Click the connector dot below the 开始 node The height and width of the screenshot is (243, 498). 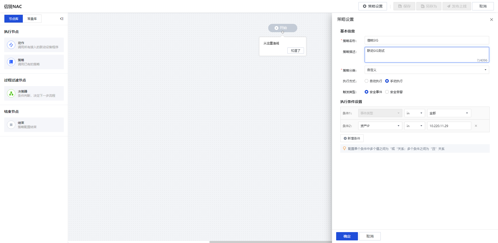point(282,32)
